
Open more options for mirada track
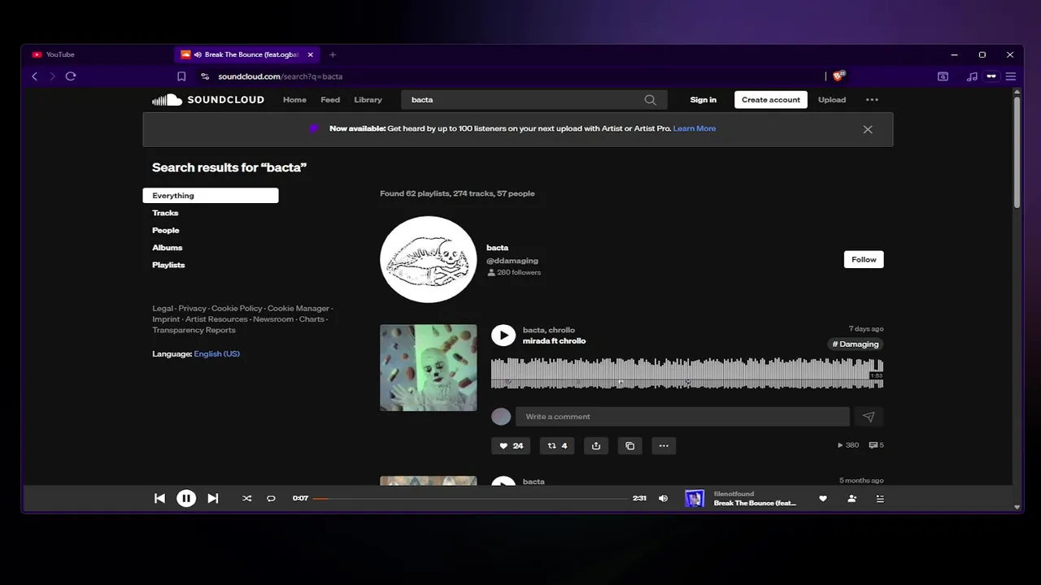point(664,445)
